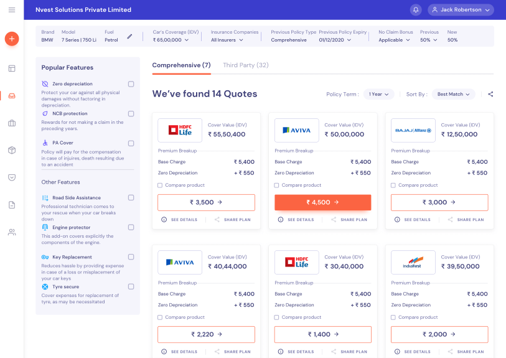Click the NCB protection feature icon
Viewport: 506px width, 358px height.
coord(45,114)
